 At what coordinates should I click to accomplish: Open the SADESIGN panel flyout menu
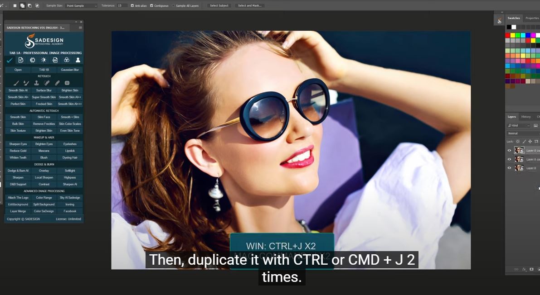81,28
